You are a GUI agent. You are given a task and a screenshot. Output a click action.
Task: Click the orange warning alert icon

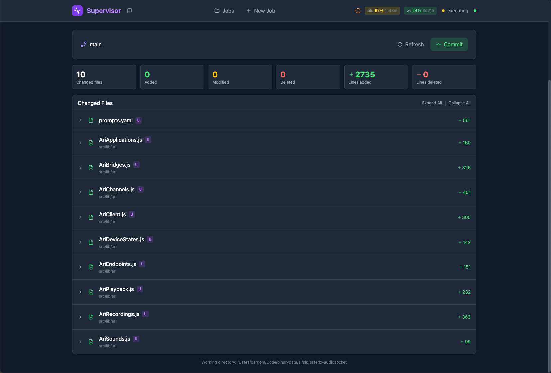(358, 11)
